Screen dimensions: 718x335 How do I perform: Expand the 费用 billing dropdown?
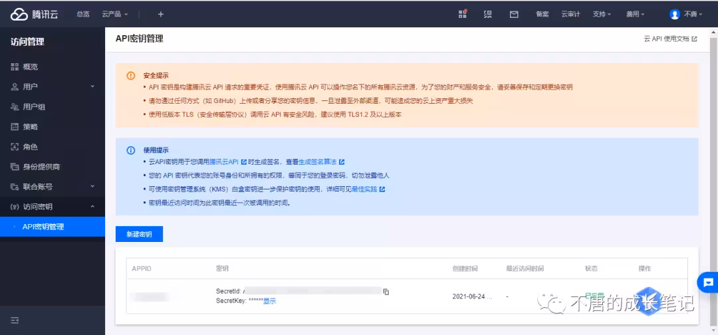pyautogui.click(x=636, y=14)
